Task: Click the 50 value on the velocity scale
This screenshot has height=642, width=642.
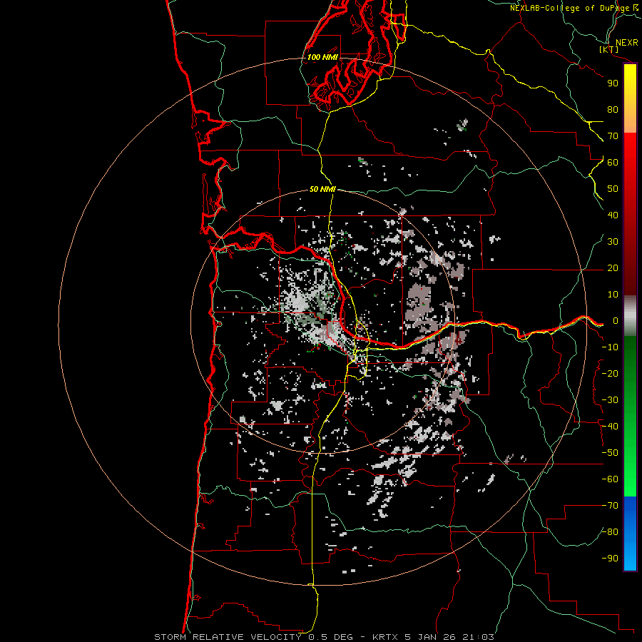Action: [613, 189]
